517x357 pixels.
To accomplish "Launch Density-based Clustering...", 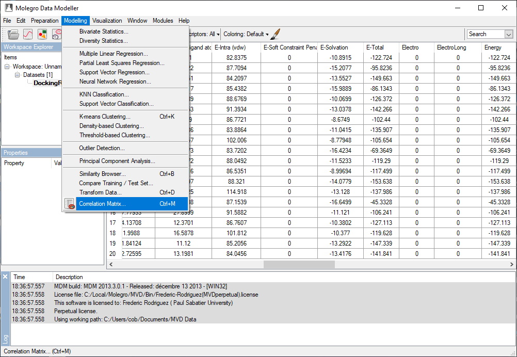I will [125, 126].
